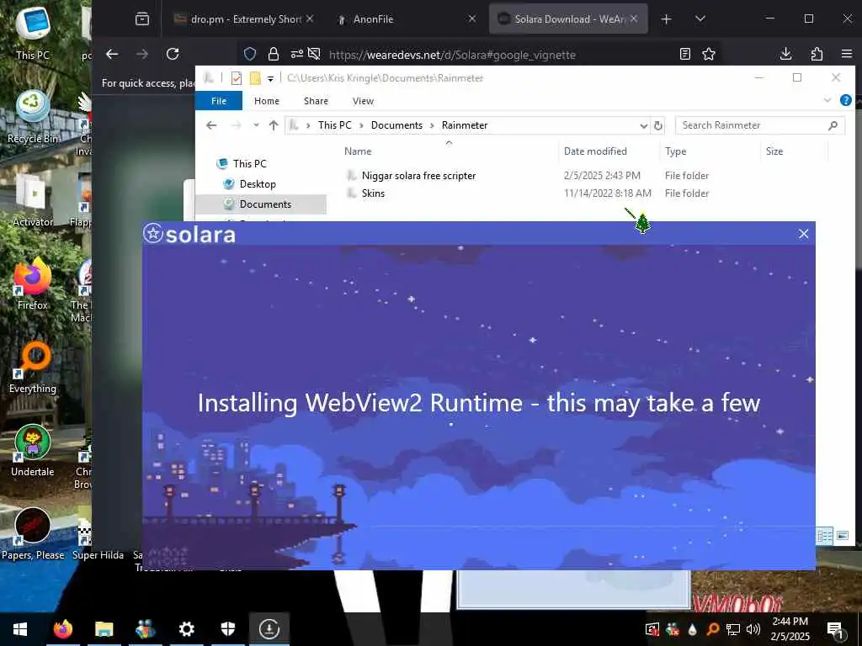
Task: Switch Explorer to details view
Action: [x=824, y=536]
